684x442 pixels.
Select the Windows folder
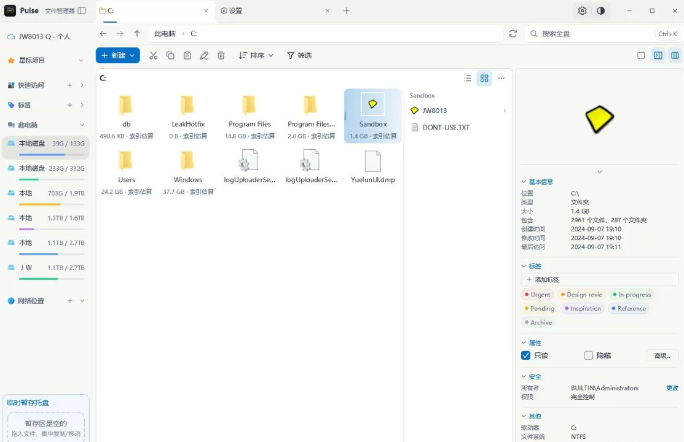(x=188, y=173)
